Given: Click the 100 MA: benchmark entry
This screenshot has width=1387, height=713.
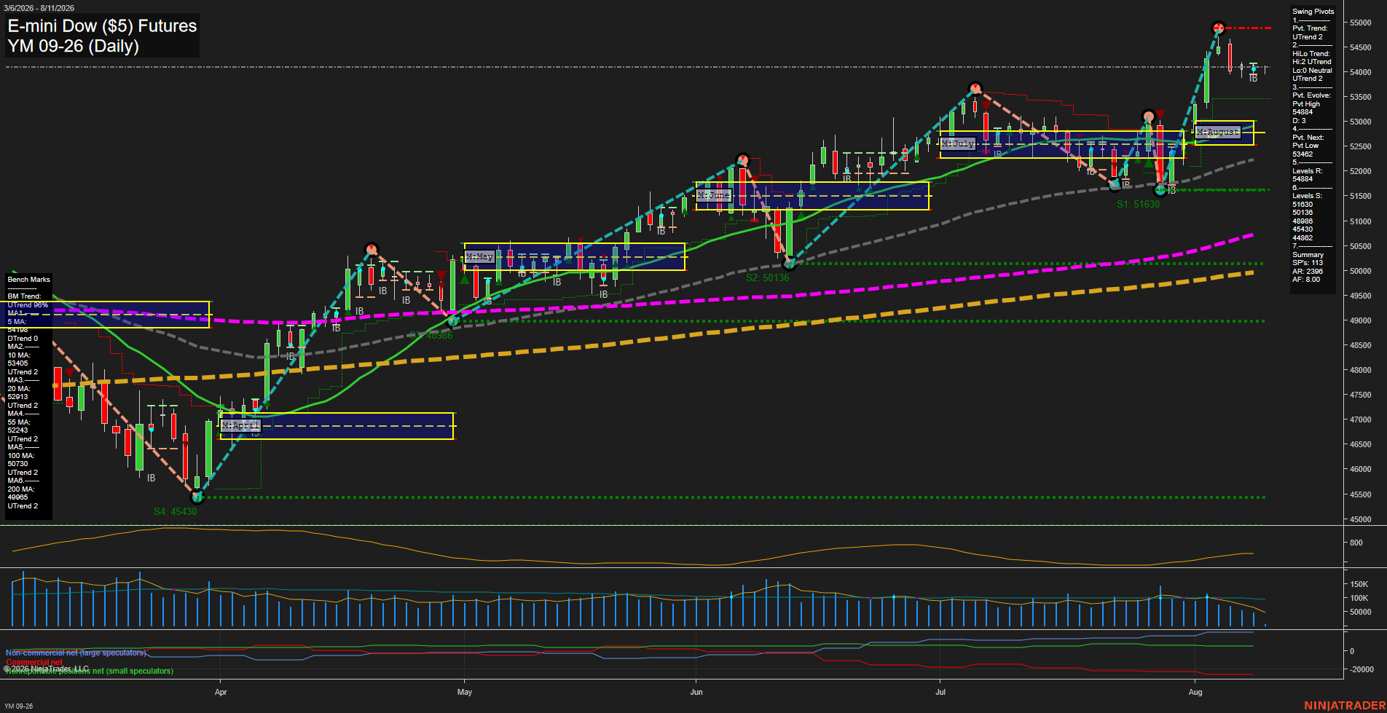Looking at the screenshot, I should [x=20, y=455].
